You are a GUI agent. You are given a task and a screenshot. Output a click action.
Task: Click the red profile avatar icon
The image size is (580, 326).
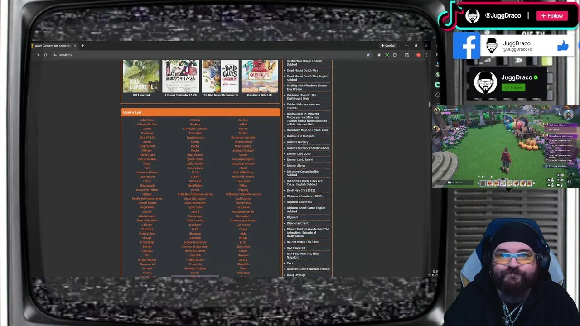[x=418, y=55]
